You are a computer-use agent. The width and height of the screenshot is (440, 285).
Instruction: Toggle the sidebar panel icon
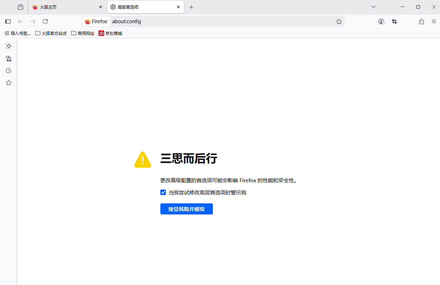pyautogui.click(x=8, y=21)
